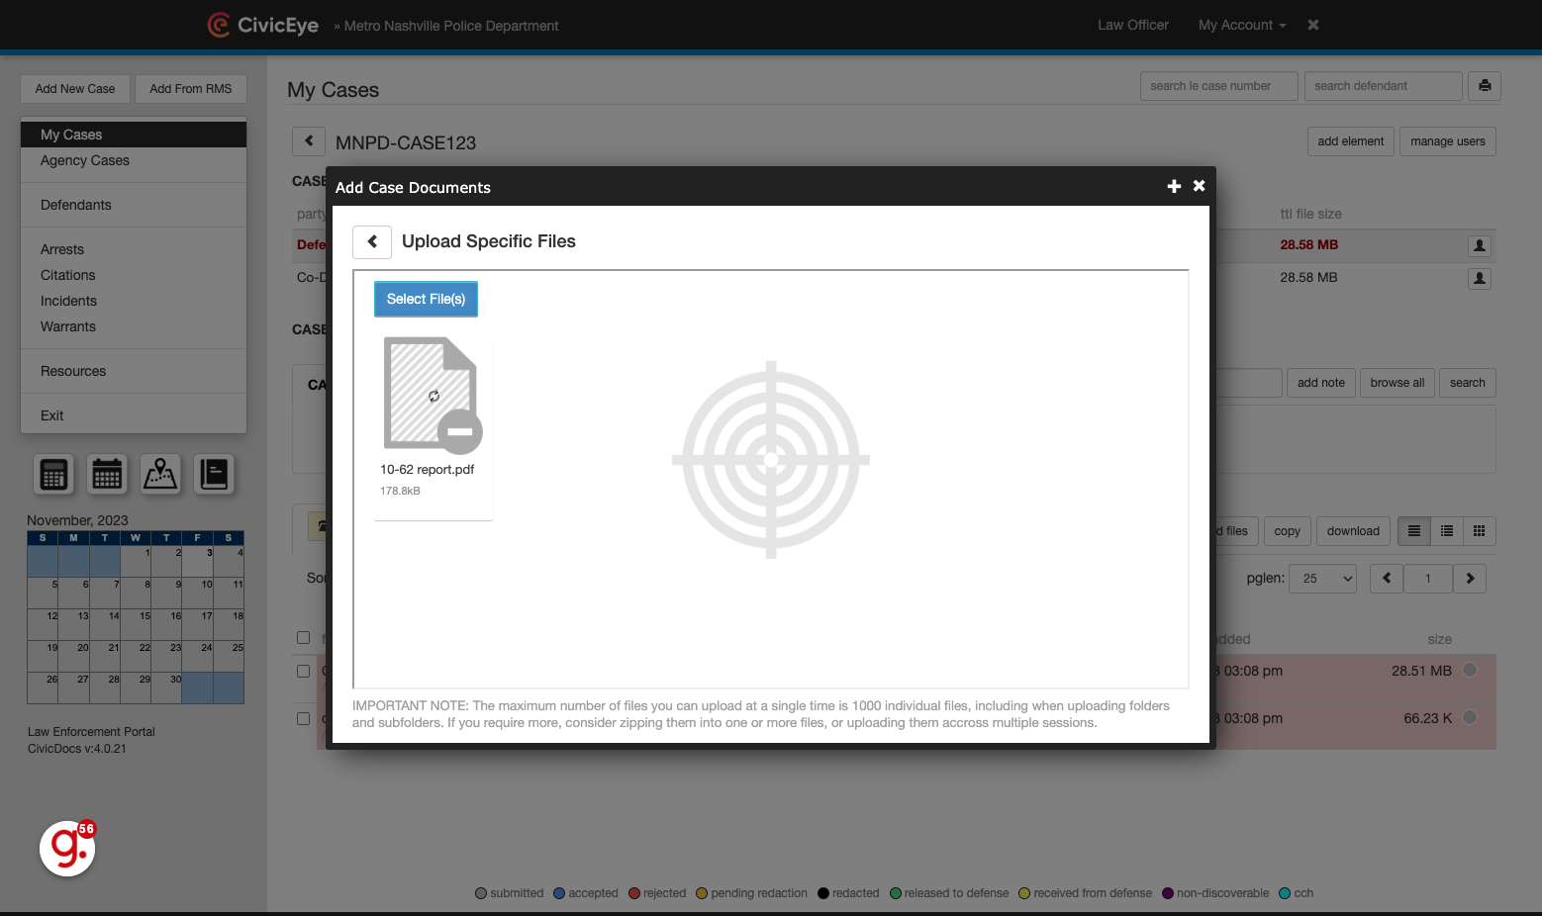Click the Add New Case button
Image resolution: width=1542 pixels, height=916 pixels.
coord(75,89)
